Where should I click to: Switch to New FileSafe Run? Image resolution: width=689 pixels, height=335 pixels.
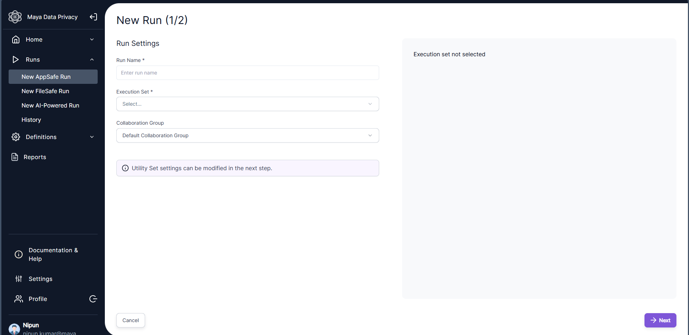point(45,91)
